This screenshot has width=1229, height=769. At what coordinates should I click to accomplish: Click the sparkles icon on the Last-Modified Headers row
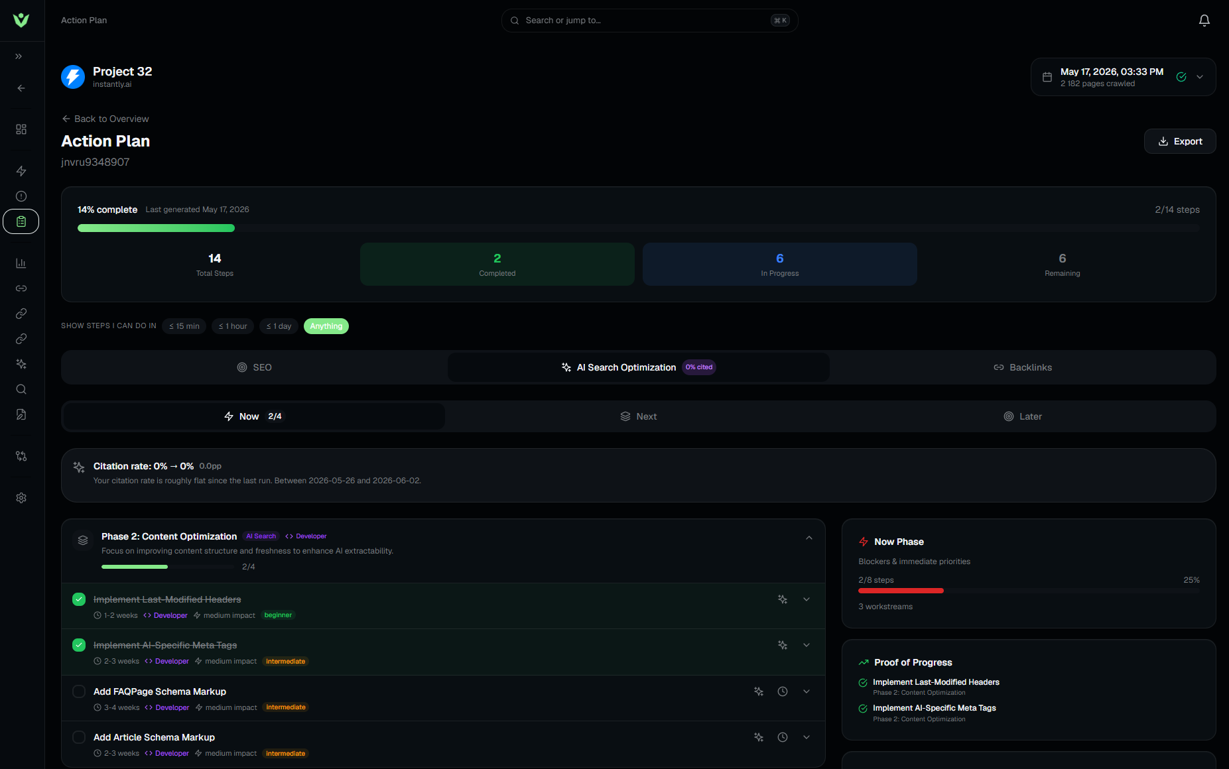point(783,599)
